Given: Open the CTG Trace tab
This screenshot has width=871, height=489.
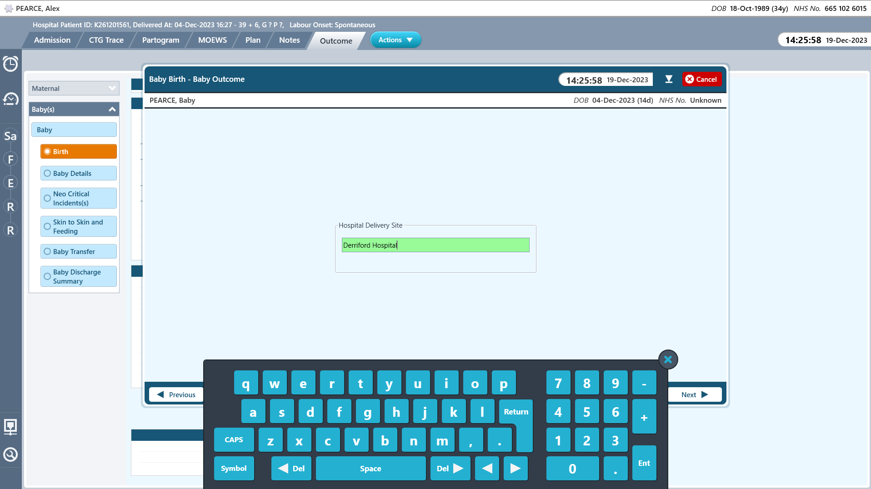Looking at the screenshot, I should [106, 40].
